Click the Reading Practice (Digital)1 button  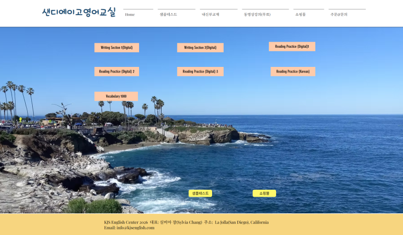coord(292,46)
